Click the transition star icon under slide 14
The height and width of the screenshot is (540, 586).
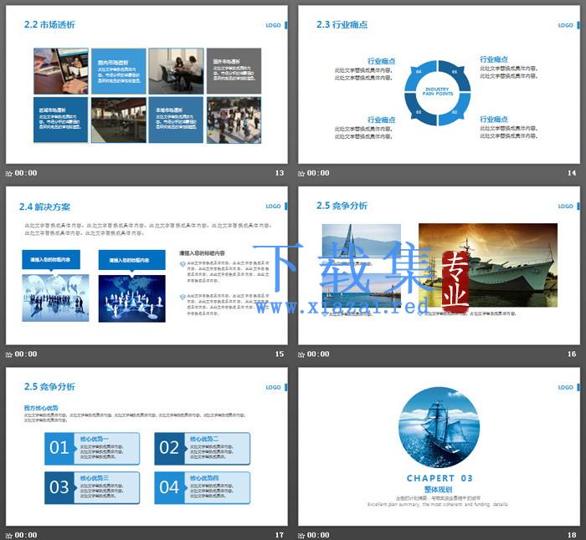click(x=301, y=174)
